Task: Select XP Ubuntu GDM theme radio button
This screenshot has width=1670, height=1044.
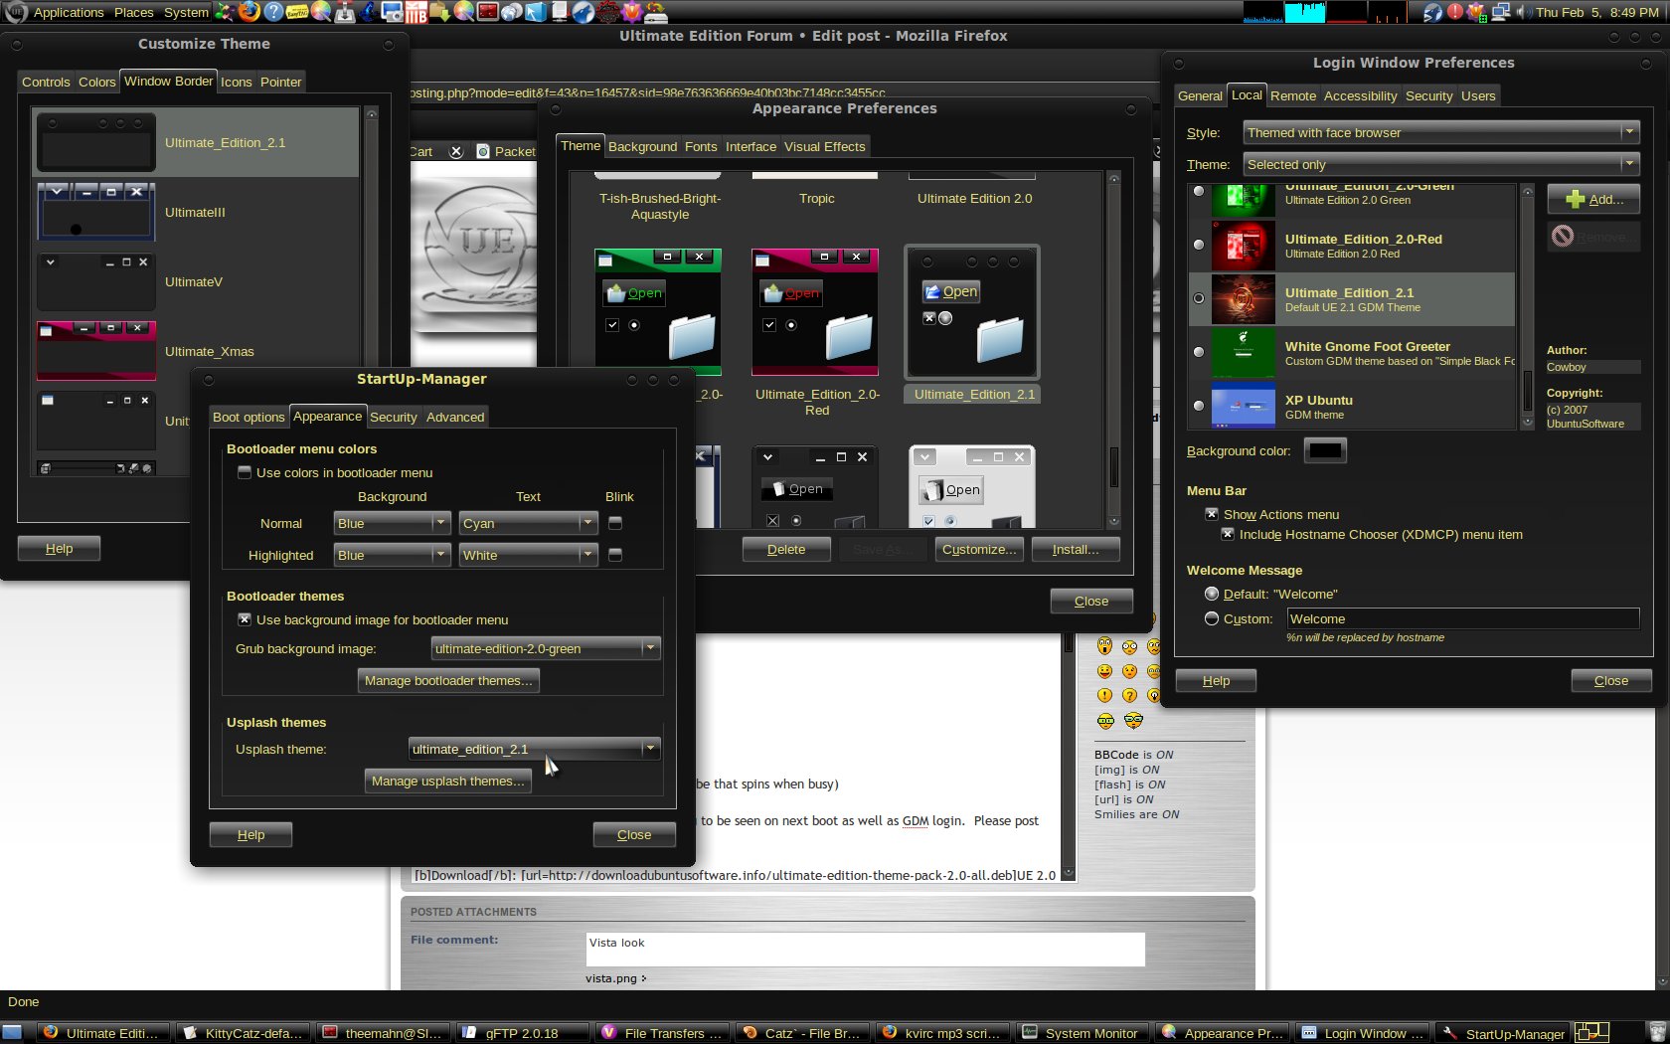Action: click(1199, 406)
